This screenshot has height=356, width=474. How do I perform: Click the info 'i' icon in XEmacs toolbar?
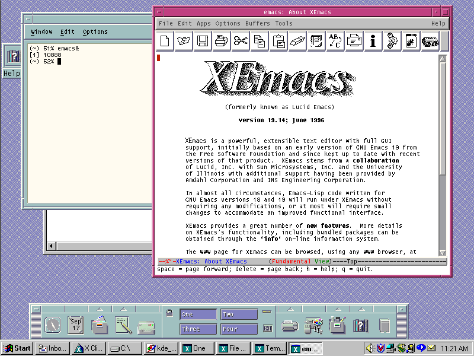373,41
